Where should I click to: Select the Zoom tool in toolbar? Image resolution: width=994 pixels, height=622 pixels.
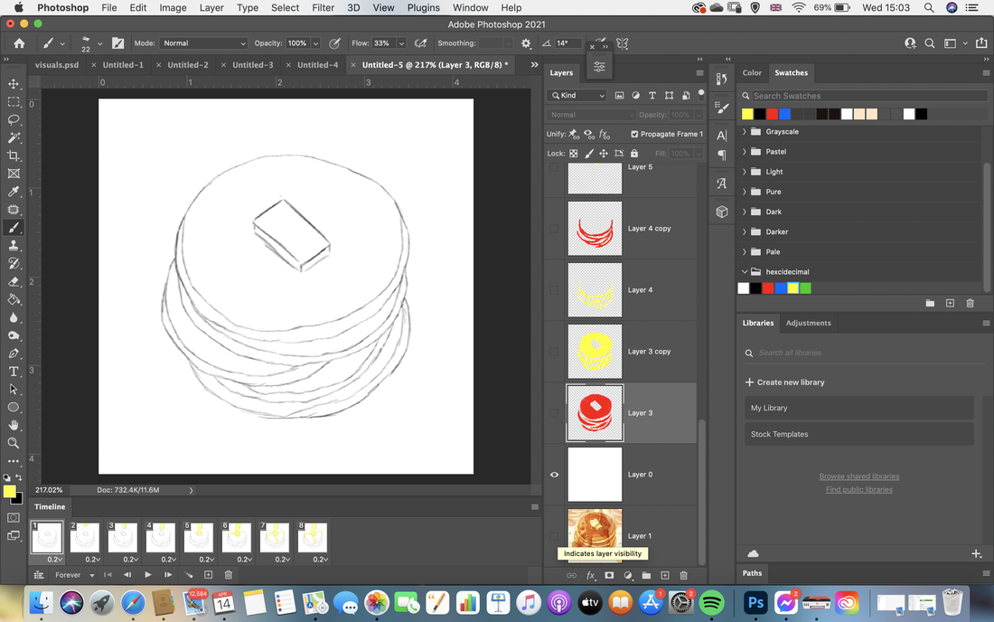pyautogui.click(x=14, y=443)
